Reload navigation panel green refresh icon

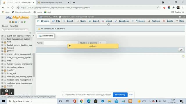(x=25, y=22)
